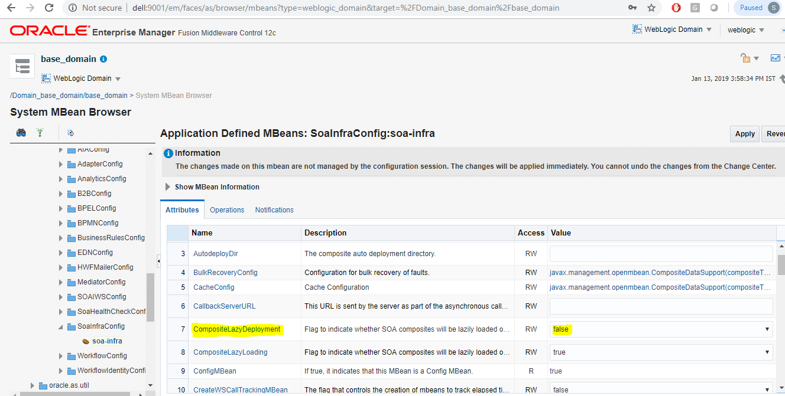Switch to the Attributes tab
This screenshot has width=785, height=396.
[x=182, y=210]
